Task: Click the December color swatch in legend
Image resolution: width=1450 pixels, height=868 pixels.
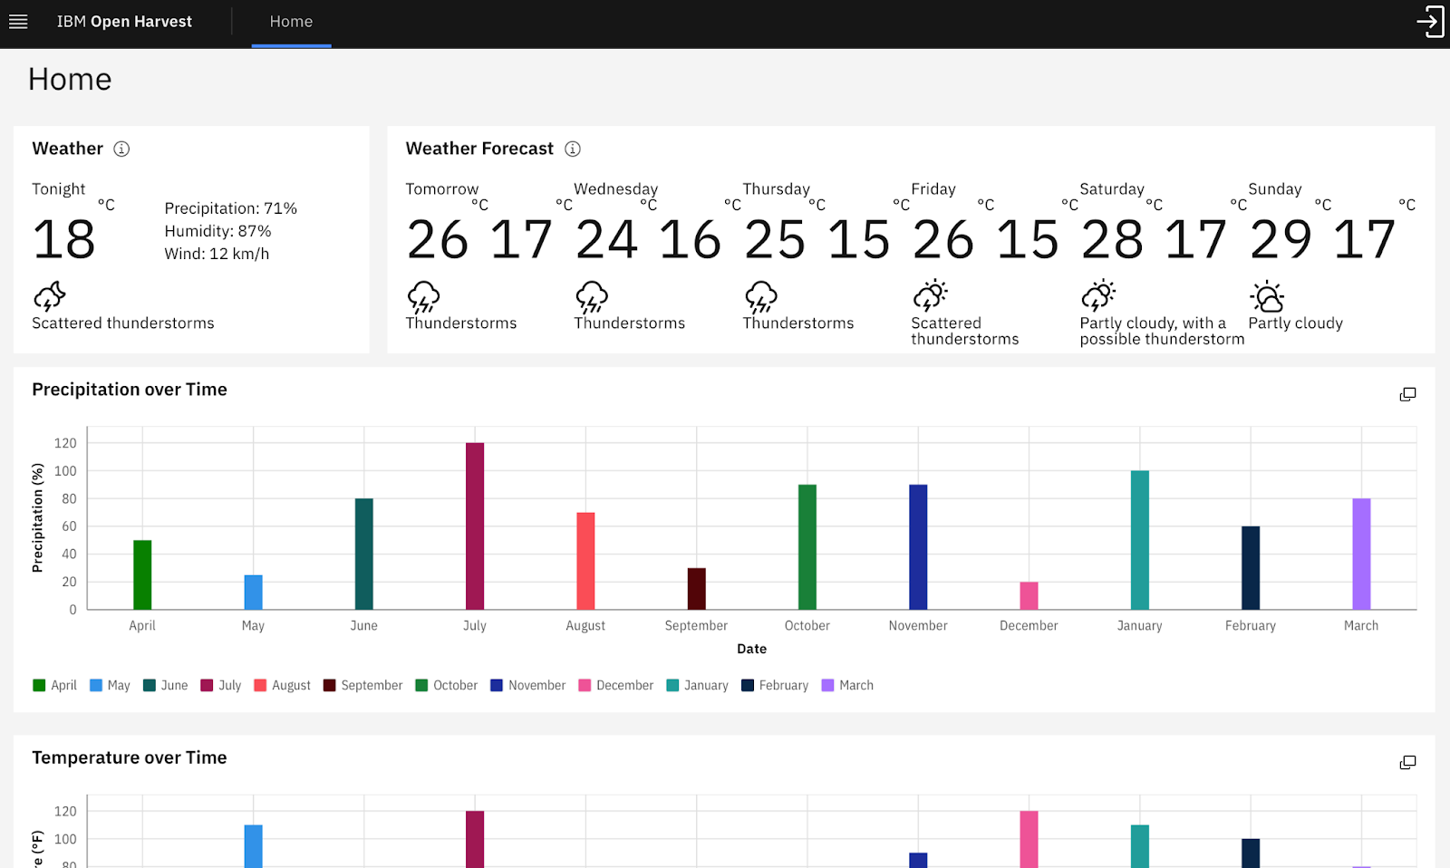Action: point(585,686)
